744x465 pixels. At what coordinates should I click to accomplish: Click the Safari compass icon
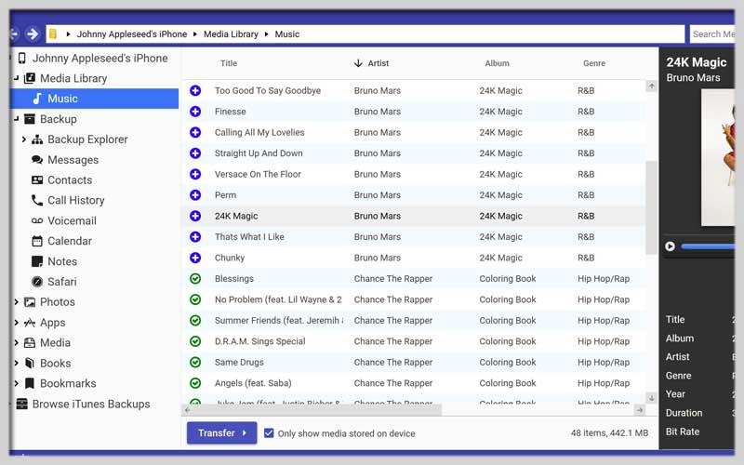37,282
